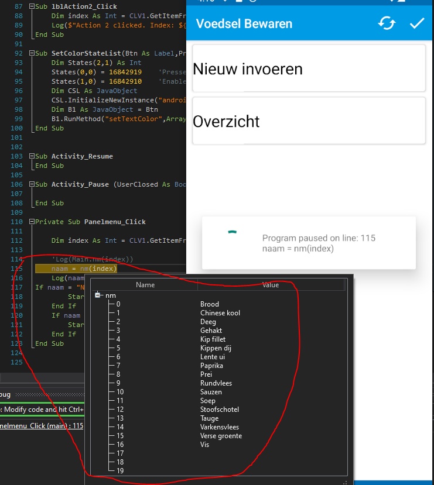The width and height of the screenshot is (434, 485).
Task: Click the Modify code and hit Ctrl+ status text
Action: click(43, 409)
